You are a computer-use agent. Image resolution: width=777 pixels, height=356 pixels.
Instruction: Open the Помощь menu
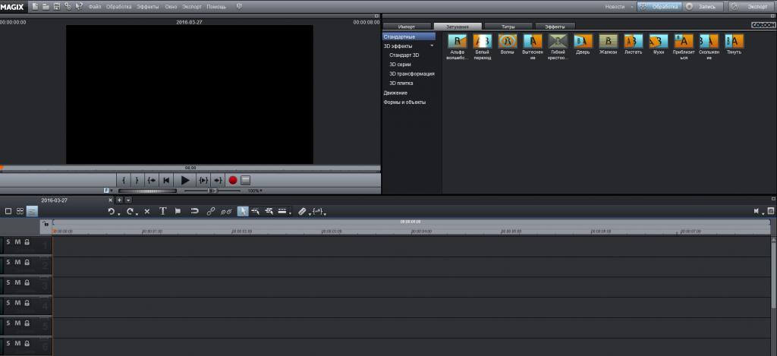[216, 7]
